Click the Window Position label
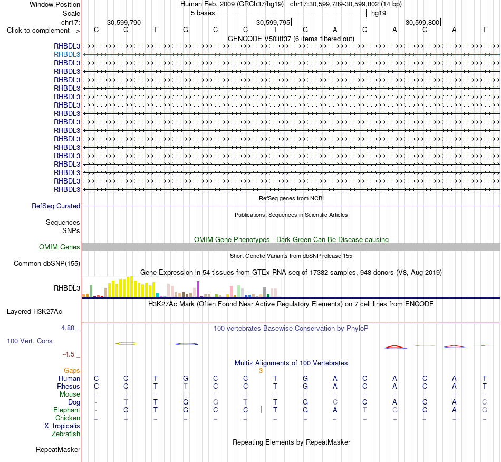The image size is (501, 462). point(55,4)
